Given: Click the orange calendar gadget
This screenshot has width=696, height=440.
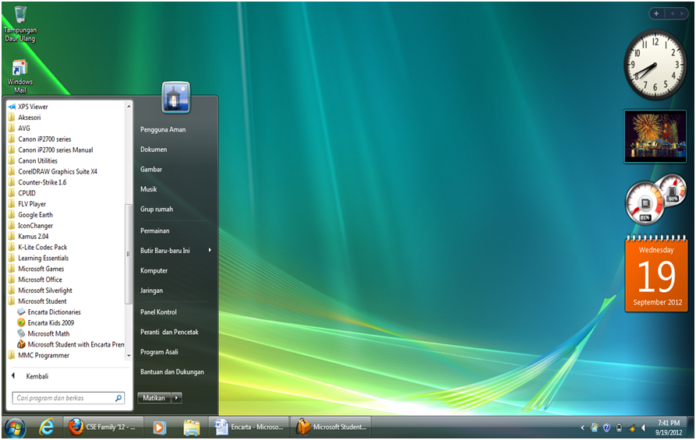Looking at the screenshot, I should (656, 273).
